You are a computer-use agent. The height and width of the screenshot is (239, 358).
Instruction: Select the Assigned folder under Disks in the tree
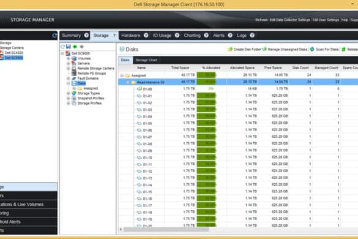[x=91, y=88]
